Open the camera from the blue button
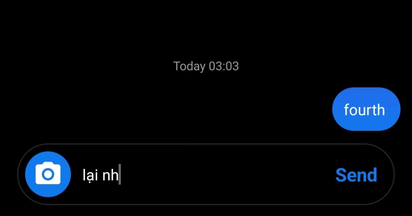Viewport: 412px width, 216px height. click(48, 174)
